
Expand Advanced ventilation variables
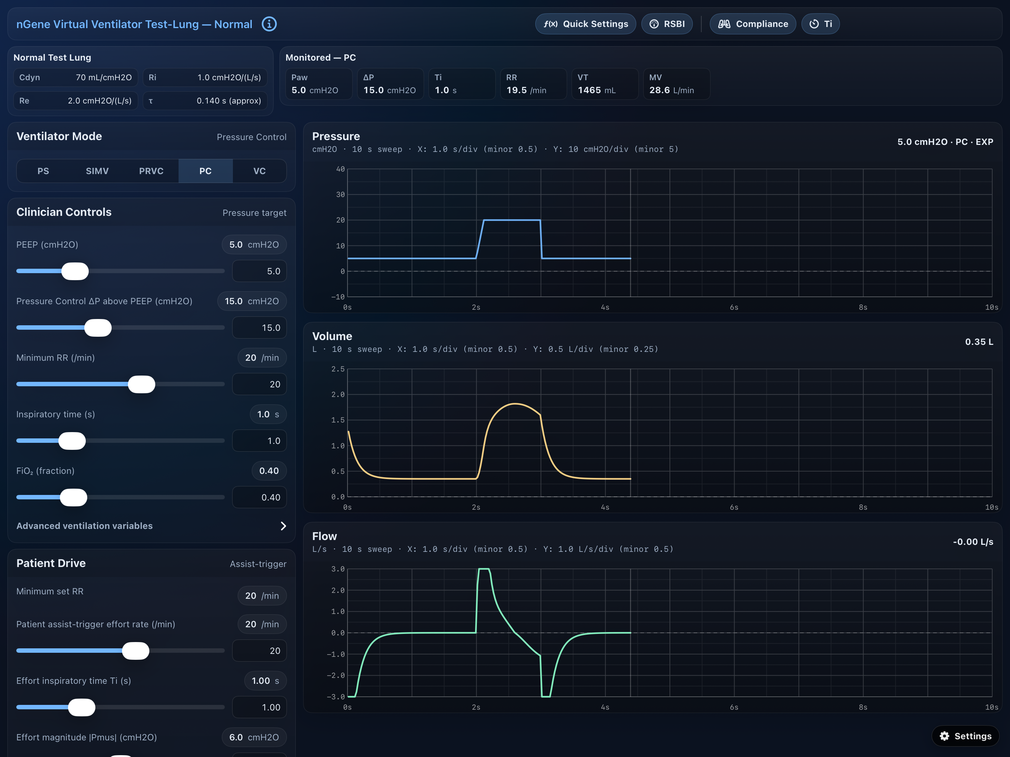151,526
